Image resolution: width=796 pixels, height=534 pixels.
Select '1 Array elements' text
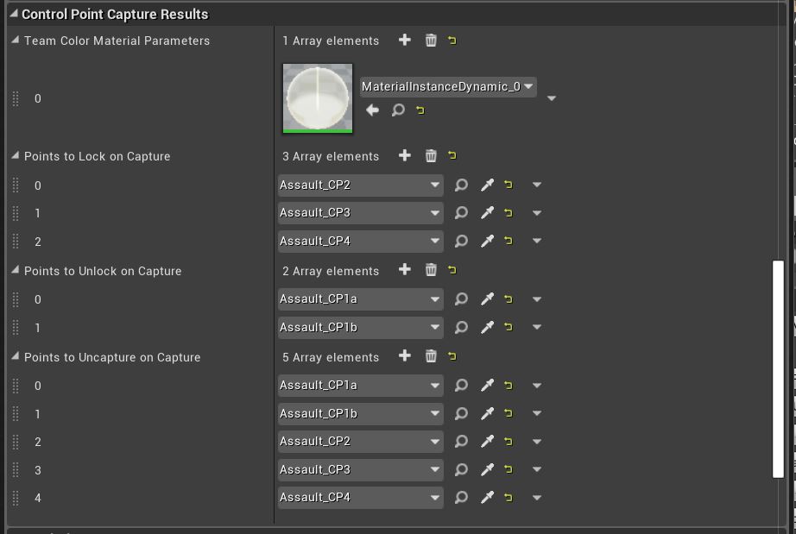tap(331, 41)
